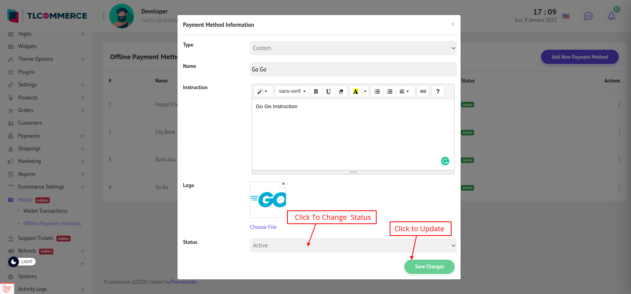Remove the uploaded GO logo image
The image size is (631, 294).
[x=283, y=184]
